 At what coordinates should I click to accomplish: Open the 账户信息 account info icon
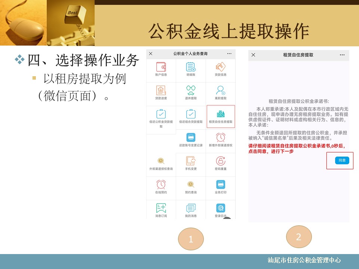[161, 68]
